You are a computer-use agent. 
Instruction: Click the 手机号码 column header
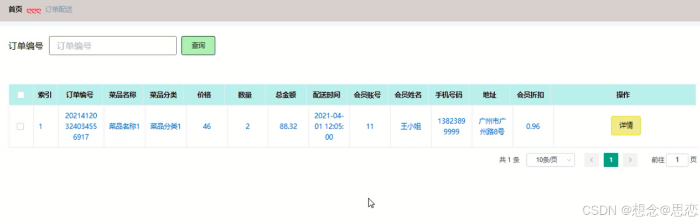[x=449, y=95]
